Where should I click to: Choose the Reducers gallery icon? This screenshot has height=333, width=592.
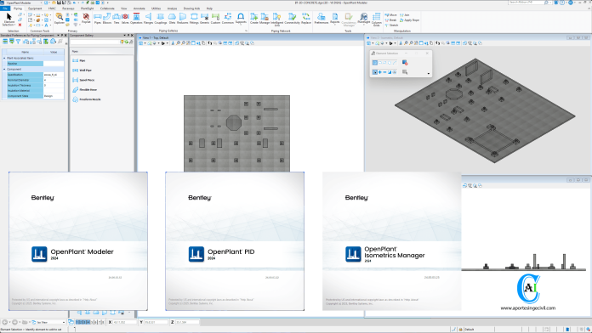(183, 18)
